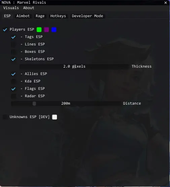Image resolution: width=170 pixels, height=187 pixels.
Task: Enable the Lines ESP checkbox
Action: pos(13,44)
